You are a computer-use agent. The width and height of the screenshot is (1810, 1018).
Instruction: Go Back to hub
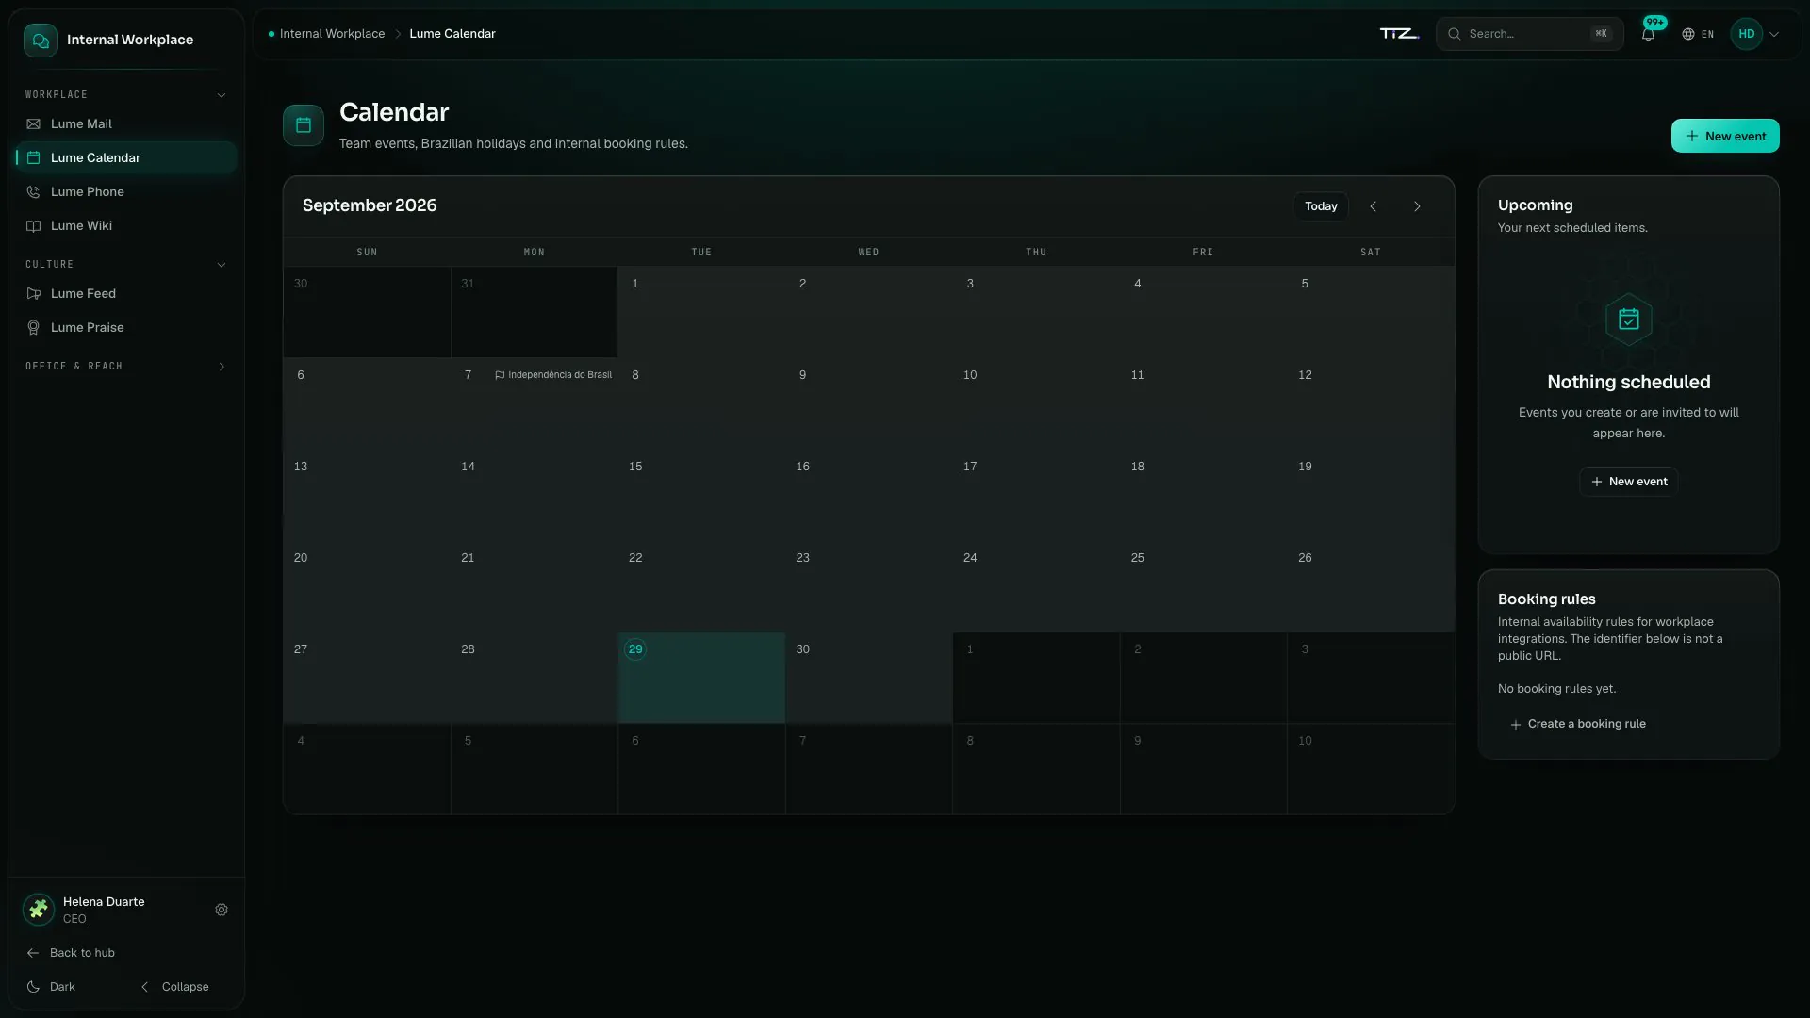(71, 953)
